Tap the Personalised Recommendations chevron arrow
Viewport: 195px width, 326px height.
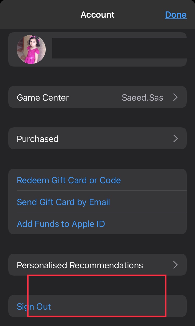pos(175,265)
